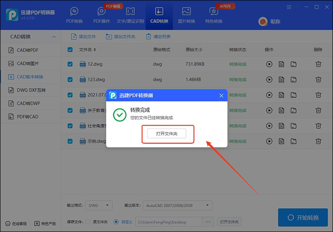Uncheck the 社会角度 file row checkbox
The height and width of the screenshot is (232, 333).
click(x=70, y=126)
